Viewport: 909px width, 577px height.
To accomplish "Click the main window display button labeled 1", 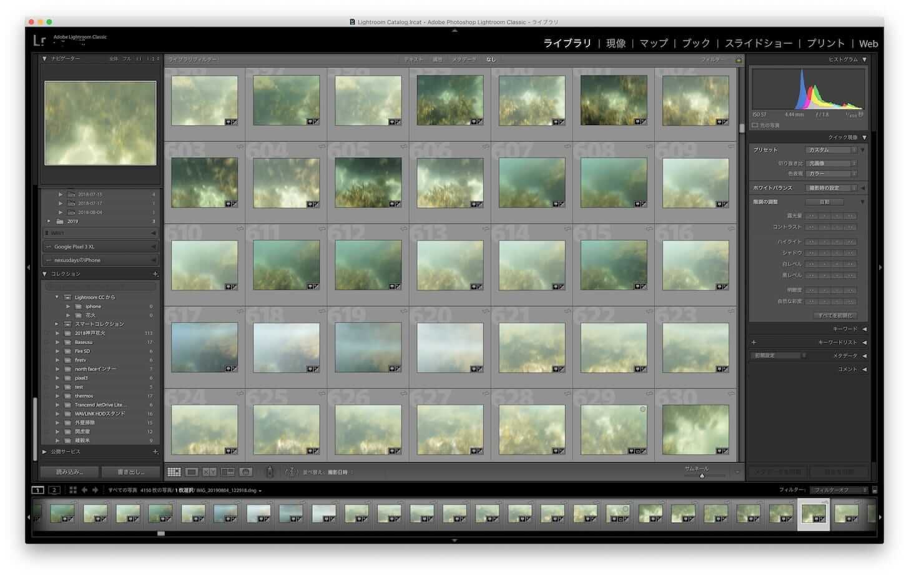I will [x=38, y=490].
